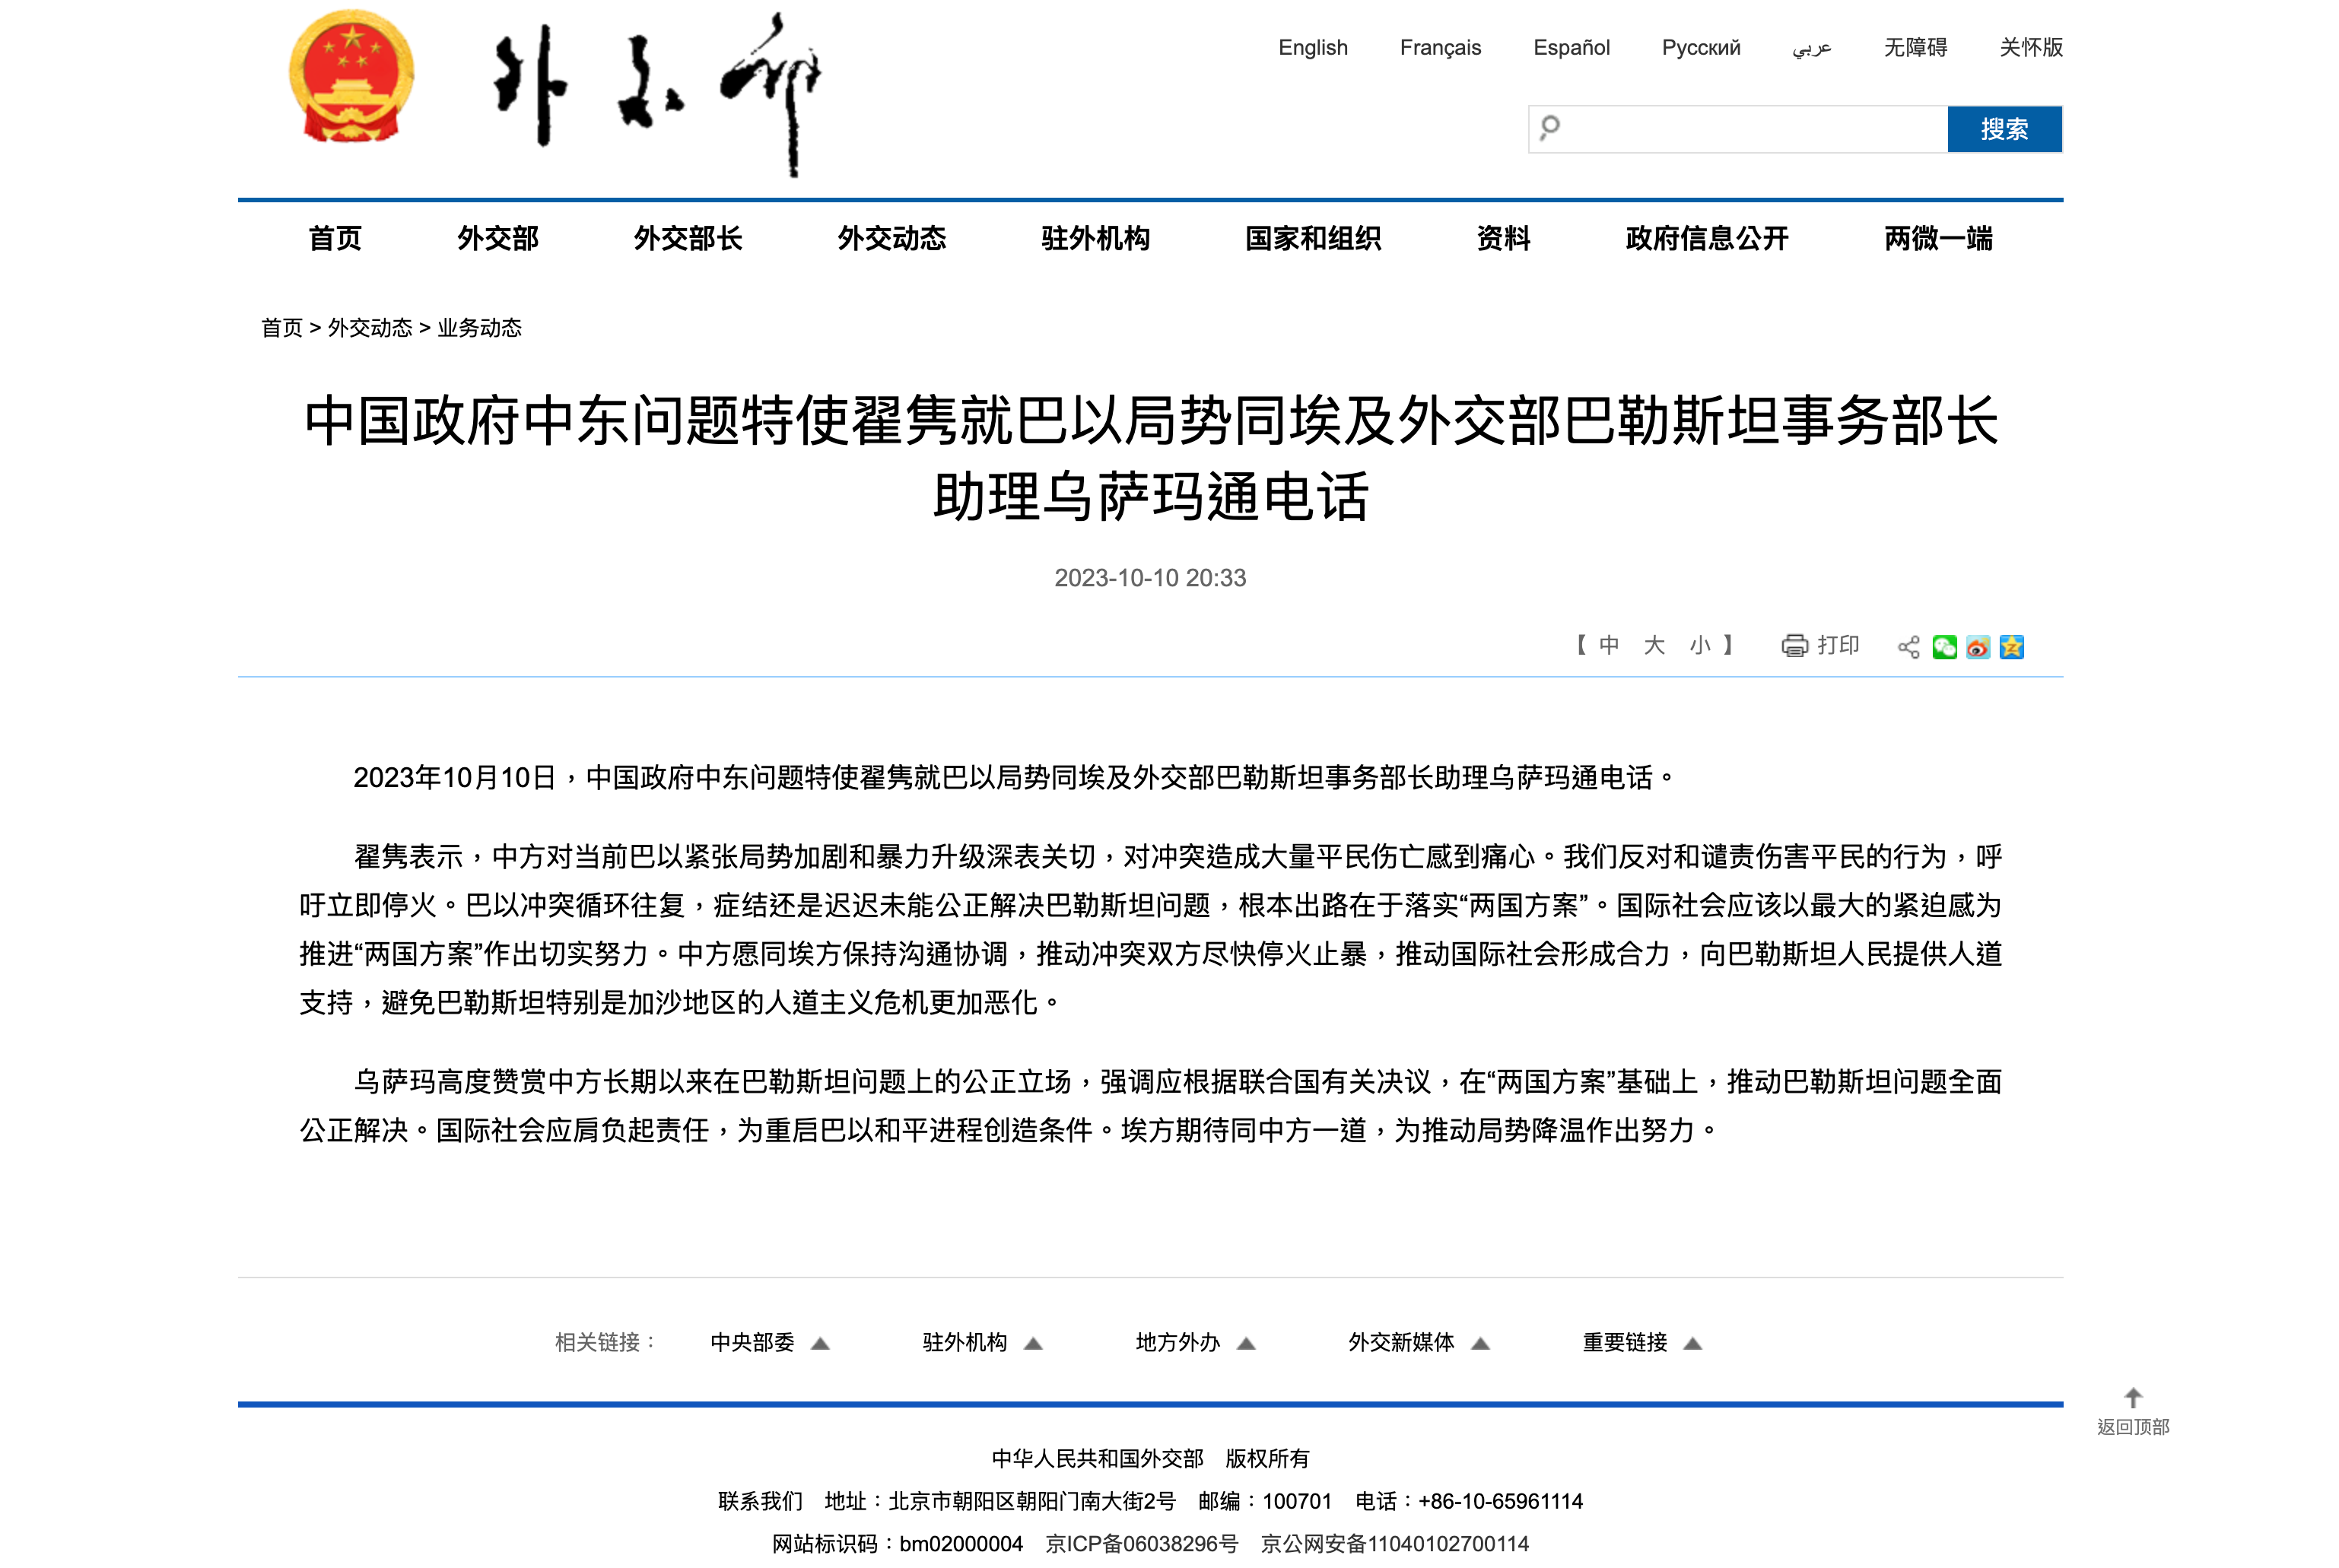Open the generic share options icon
Screen dimensions: 2339x1568
click(x=1910, y=647)
